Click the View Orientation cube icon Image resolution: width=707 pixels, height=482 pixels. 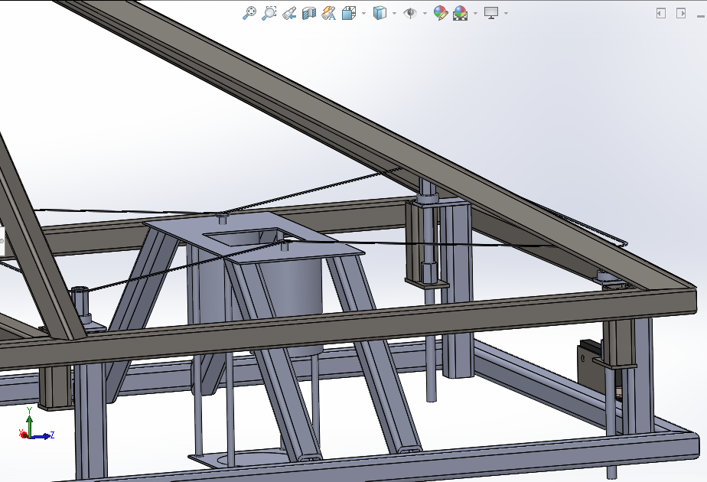tap(349, 14)
